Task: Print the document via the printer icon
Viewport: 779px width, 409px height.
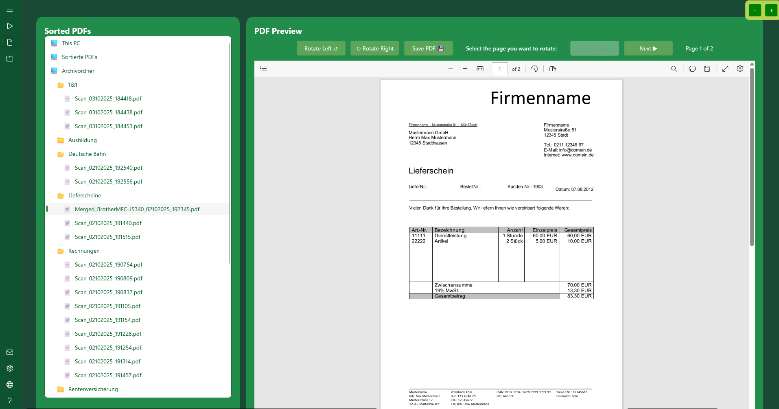Action: click(x=692, y=68)
